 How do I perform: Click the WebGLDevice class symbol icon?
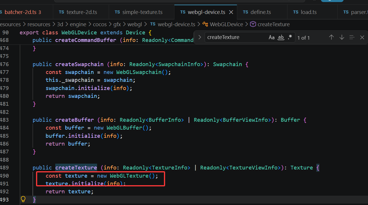(x=205, y=24)
